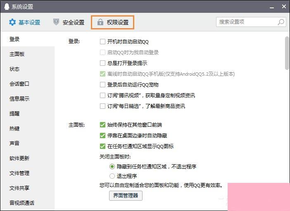290x211 pixels.
Task: Select 软件更新 in the sidebar
Action: coord(28,158)
